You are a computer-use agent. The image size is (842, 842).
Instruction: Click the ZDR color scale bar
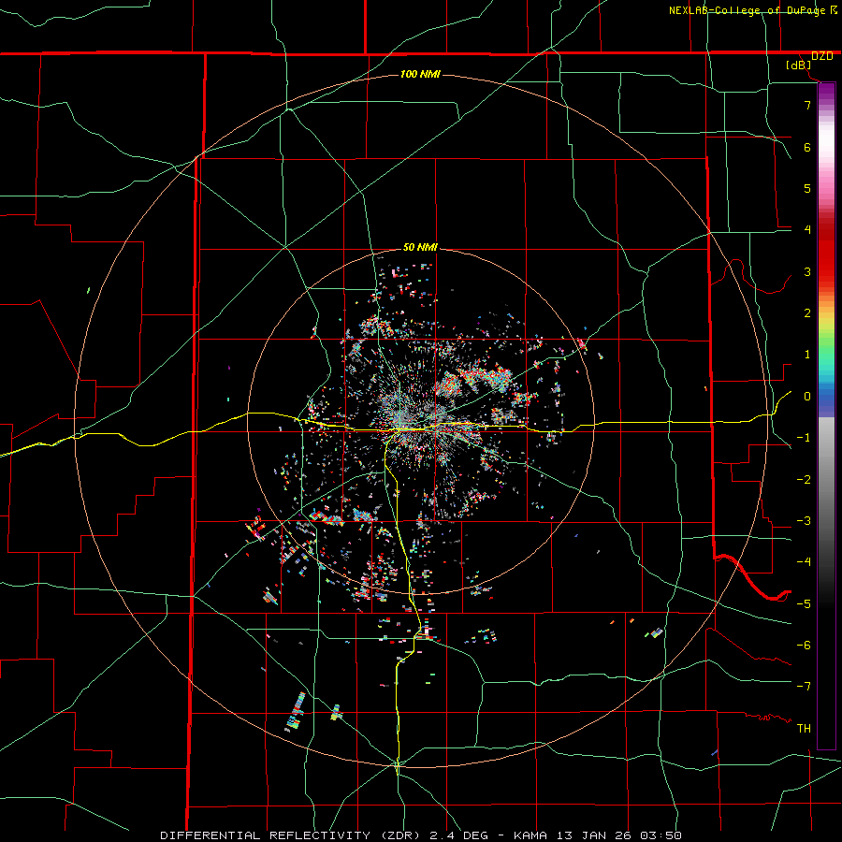tap(826, 416)
